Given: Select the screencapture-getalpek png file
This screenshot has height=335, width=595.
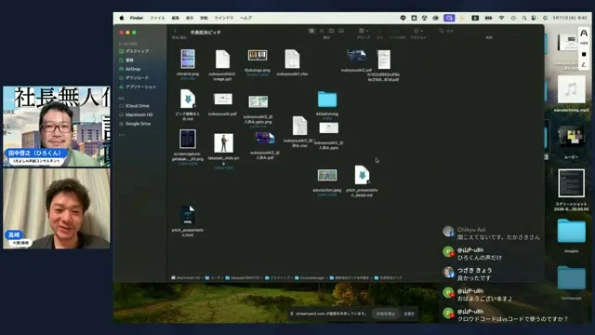Looking at the screenshot, I should pos(188,146).
